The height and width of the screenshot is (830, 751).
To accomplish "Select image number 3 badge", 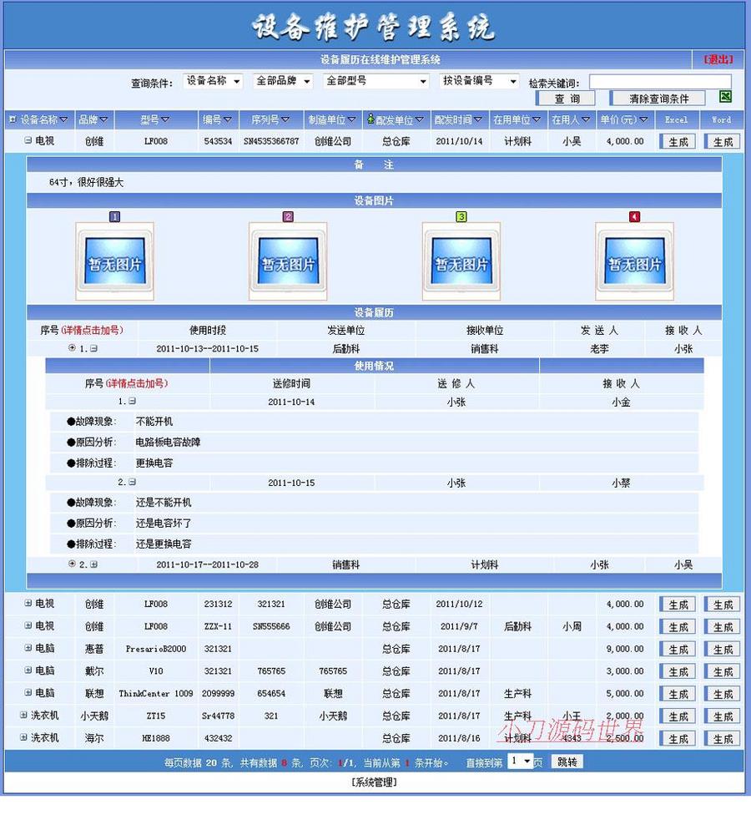I will 461,216.
